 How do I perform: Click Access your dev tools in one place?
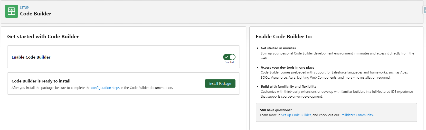(x=287, y=68)
